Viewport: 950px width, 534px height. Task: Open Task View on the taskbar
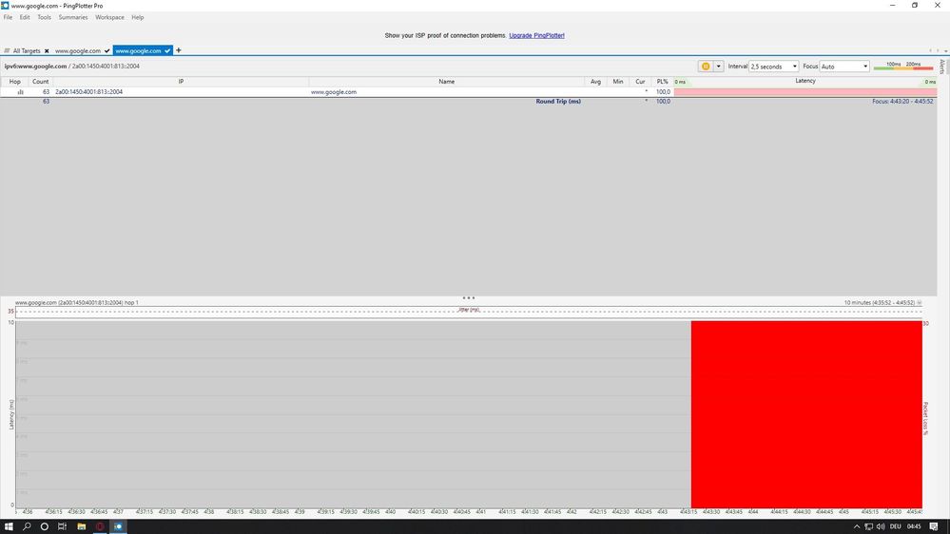point(62,526)
